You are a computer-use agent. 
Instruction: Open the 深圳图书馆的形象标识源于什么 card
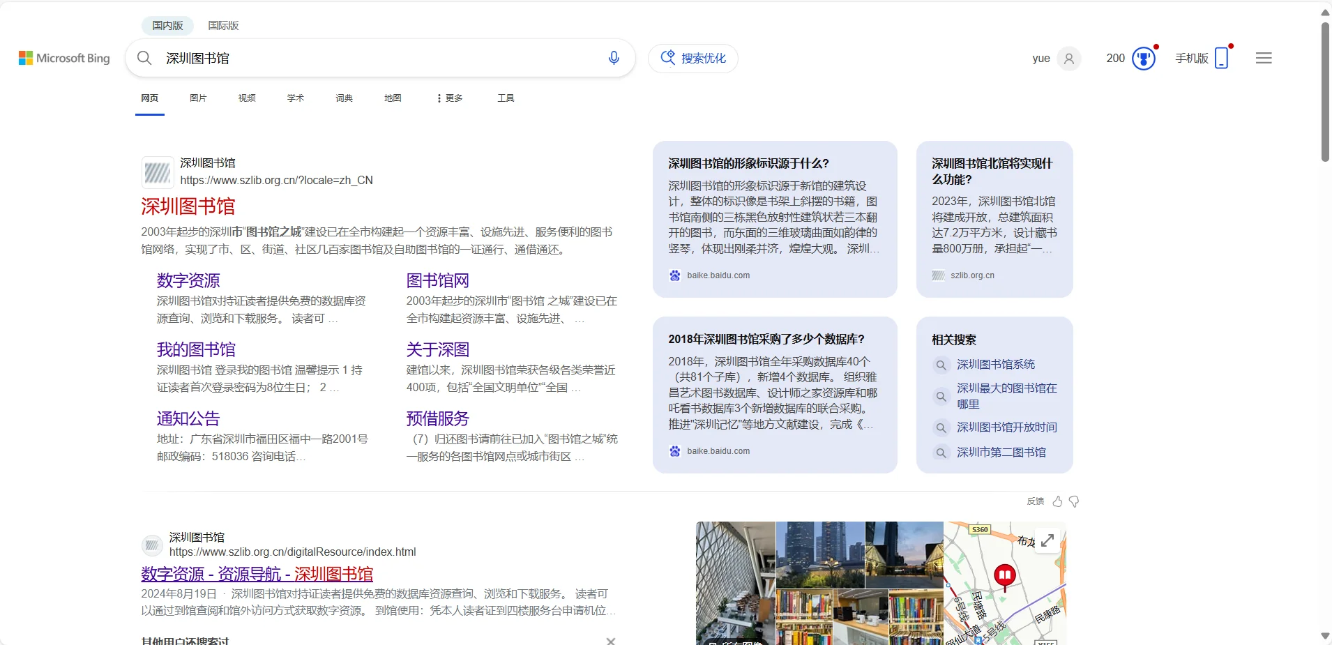point(775,219)
